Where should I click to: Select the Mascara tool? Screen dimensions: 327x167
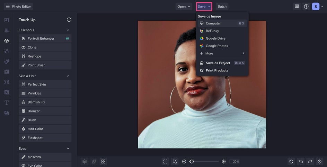pos(45,157)
